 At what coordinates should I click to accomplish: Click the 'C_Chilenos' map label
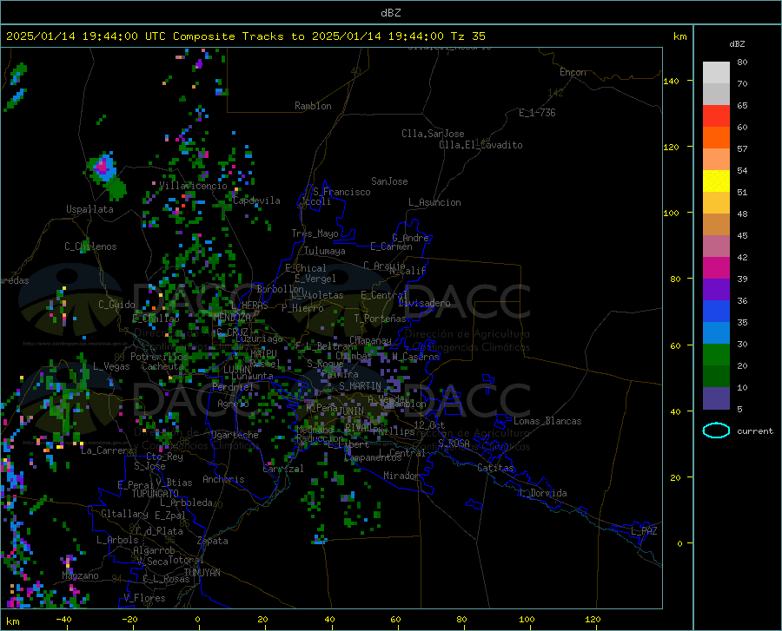(90, 246)
